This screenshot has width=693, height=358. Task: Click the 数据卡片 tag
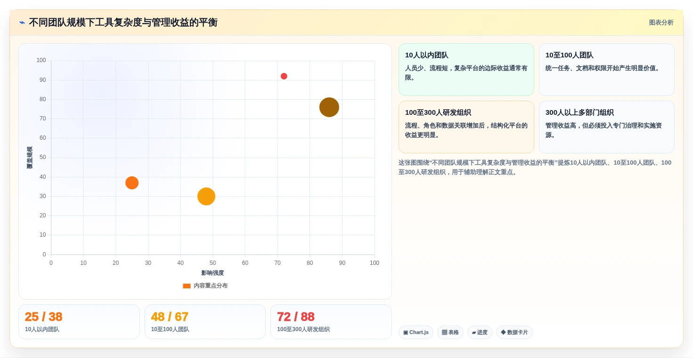514,333
